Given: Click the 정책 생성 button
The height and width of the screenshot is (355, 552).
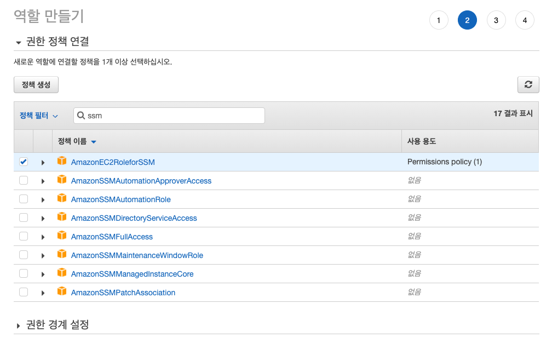Looking at the screenshot, I should (x=36, y=84).
